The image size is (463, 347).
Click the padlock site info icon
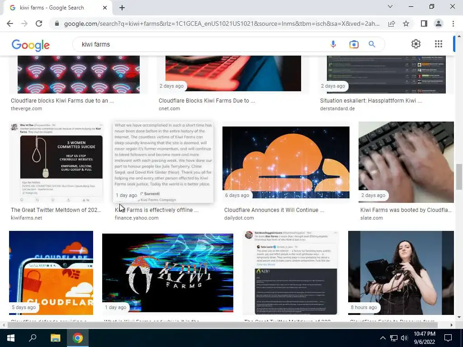pos(57,23)
